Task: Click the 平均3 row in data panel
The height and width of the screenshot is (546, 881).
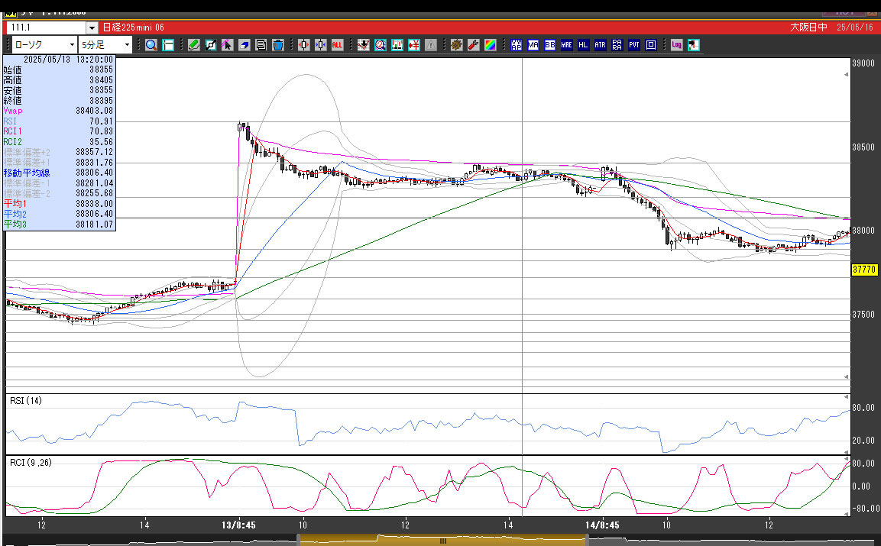Action: click(58, 225)
